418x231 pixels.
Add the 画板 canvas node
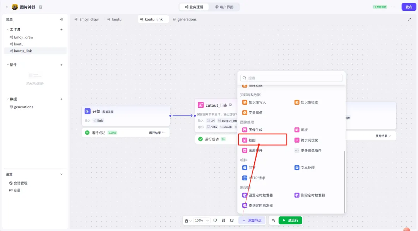pos(304,130)
